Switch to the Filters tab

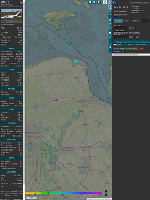click(x=127, y=21)
